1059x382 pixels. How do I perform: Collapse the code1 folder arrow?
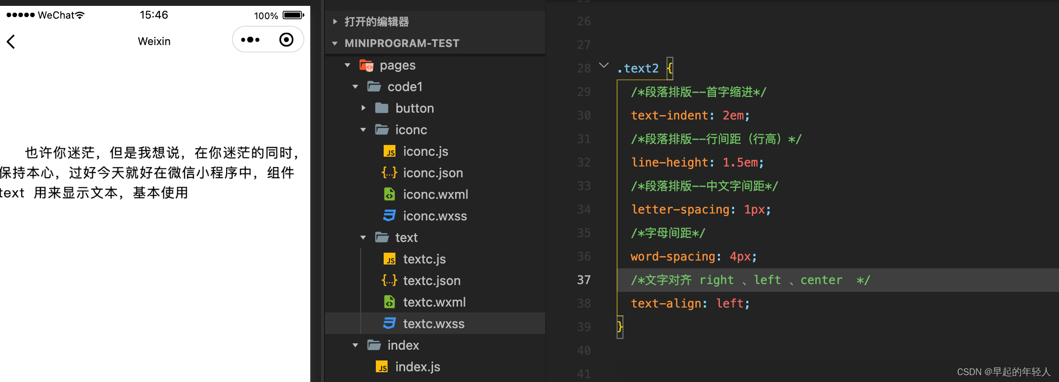(355, 87)
